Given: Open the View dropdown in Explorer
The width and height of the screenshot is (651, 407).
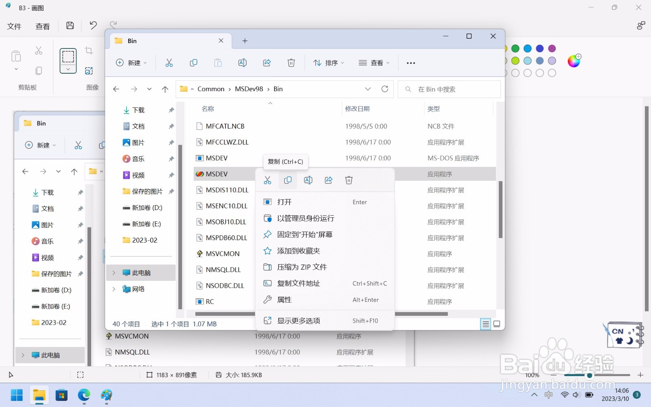Looking at the screenshot, I should (x=374, y=63).
